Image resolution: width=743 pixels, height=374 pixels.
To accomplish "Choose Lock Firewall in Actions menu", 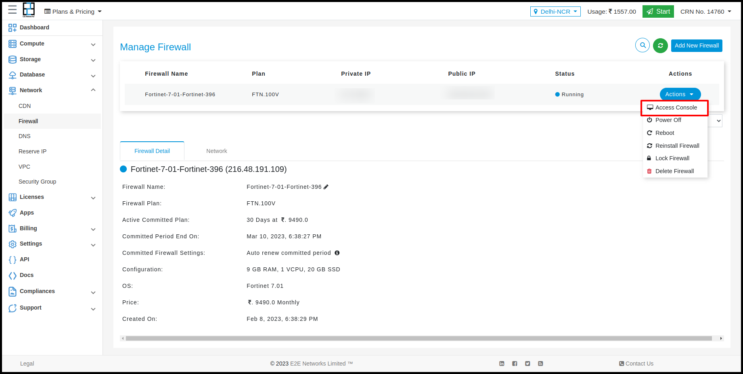I will 675,158.
